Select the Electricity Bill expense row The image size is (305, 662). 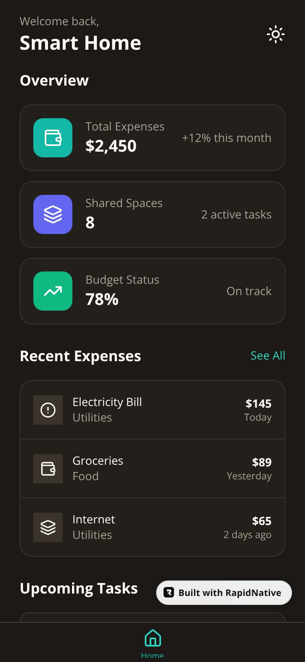tap(152, 410)
